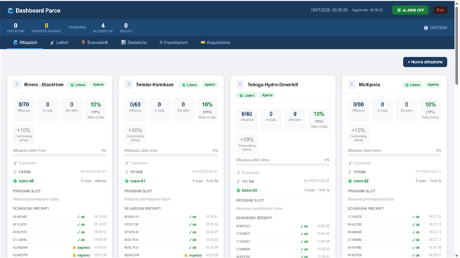Image resolution: width=460 pixels, height=258 pixels.
Task: Click scan/min icon in Toboga-Hydro-Downhill card
Action: click(x=238, y=172)
